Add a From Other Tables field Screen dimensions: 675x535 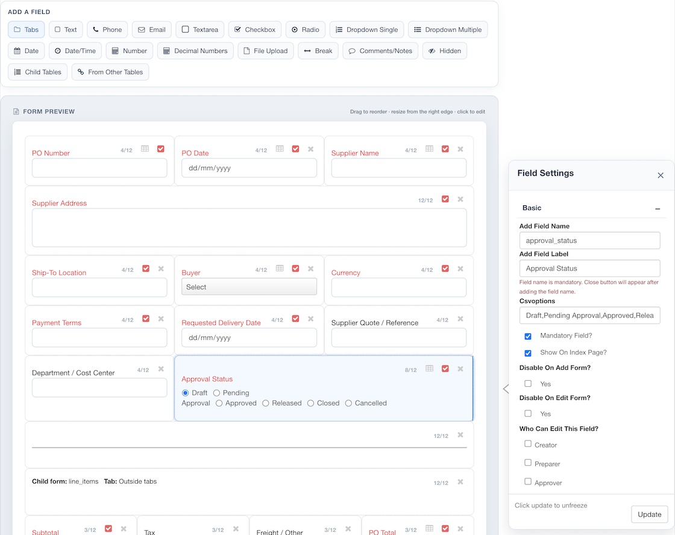110,72
